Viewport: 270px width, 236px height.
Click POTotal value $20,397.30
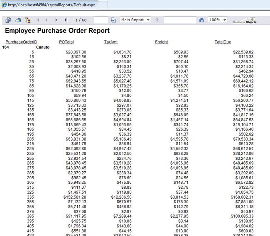[76, 52]
